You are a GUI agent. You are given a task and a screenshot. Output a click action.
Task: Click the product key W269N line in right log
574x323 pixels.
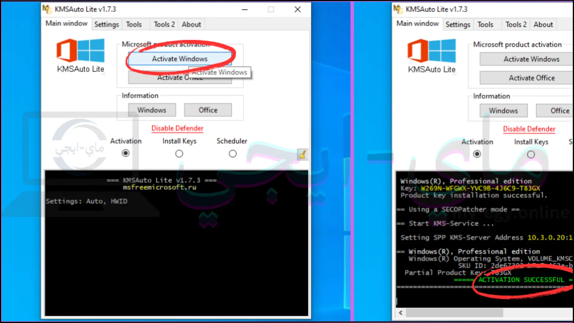(470, 188)
